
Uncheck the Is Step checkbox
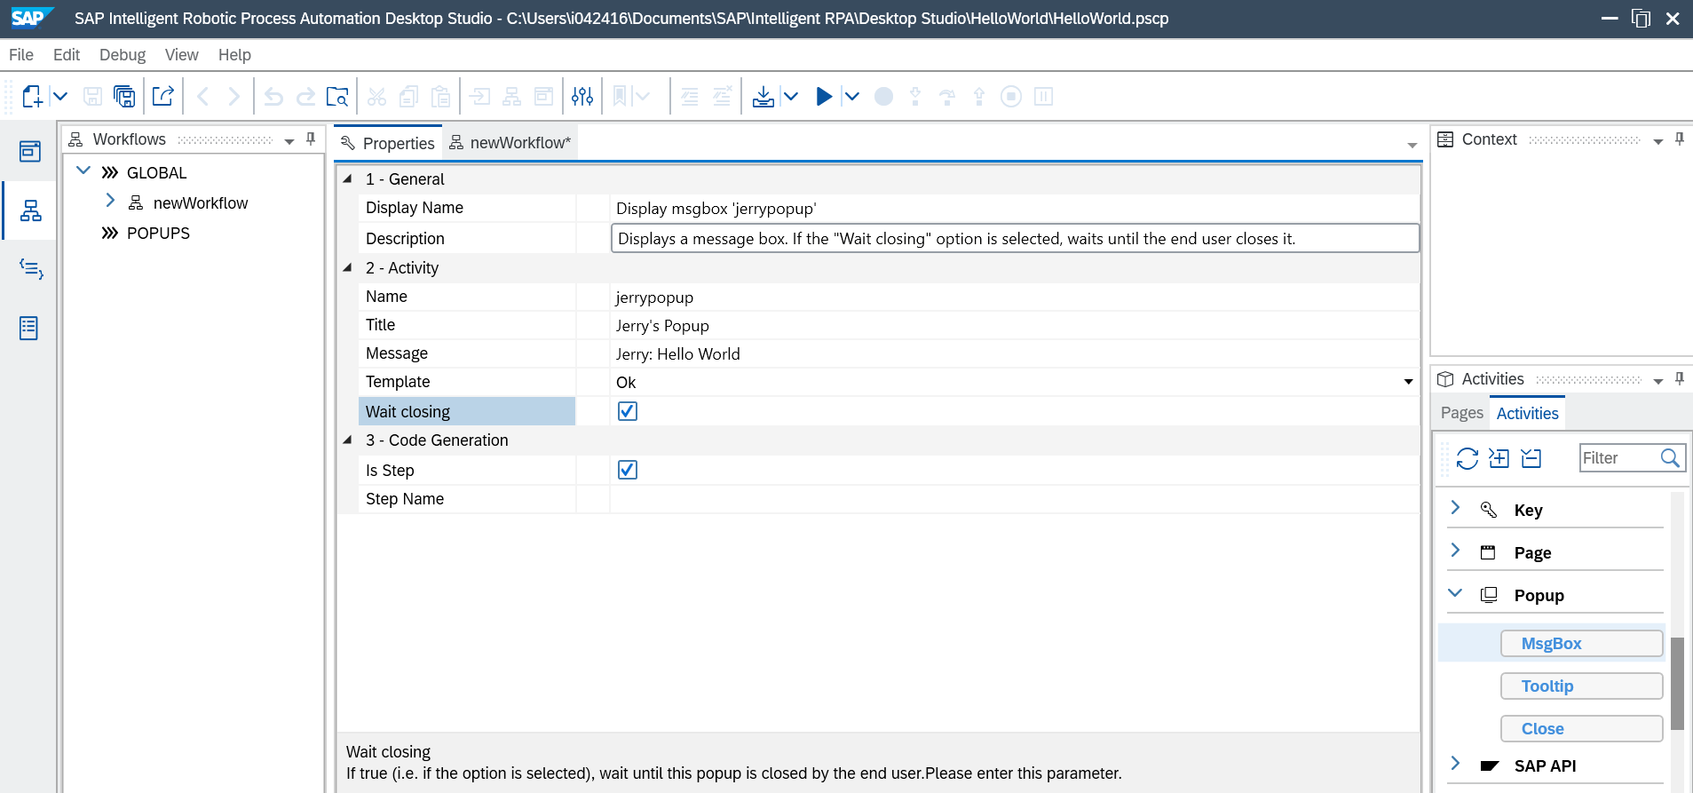tap(628, 470)
